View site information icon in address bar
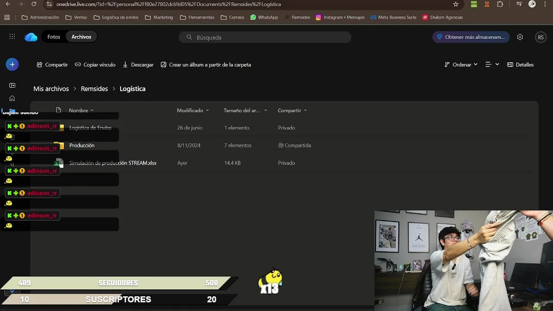Screen dimensions: 553x311 (x=49, y=4)
